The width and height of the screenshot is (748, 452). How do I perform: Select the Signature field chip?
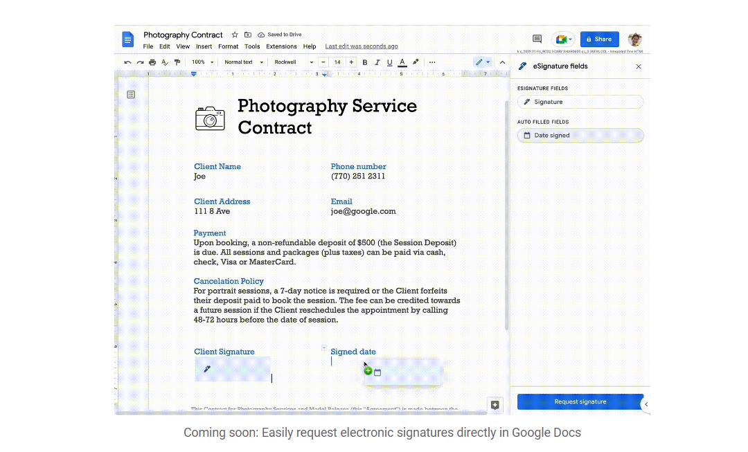coord(580,102)
